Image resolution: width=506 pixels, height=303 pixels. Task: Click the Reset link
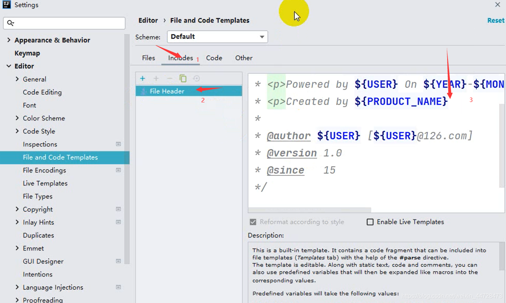point(496,20)
